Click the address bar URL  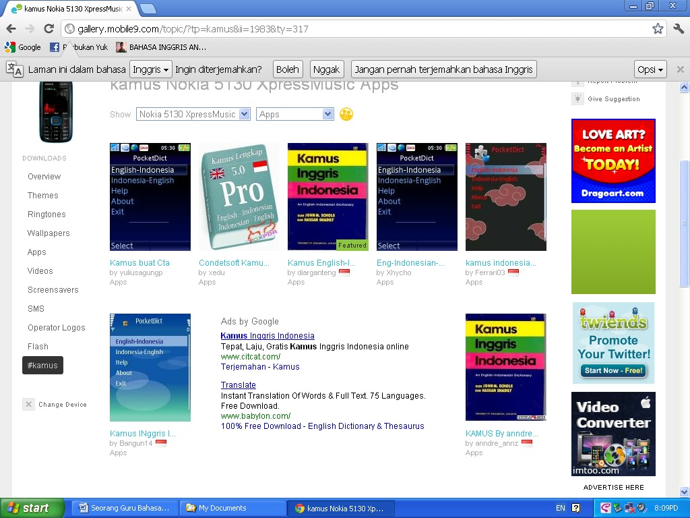[x=193, y=29]
